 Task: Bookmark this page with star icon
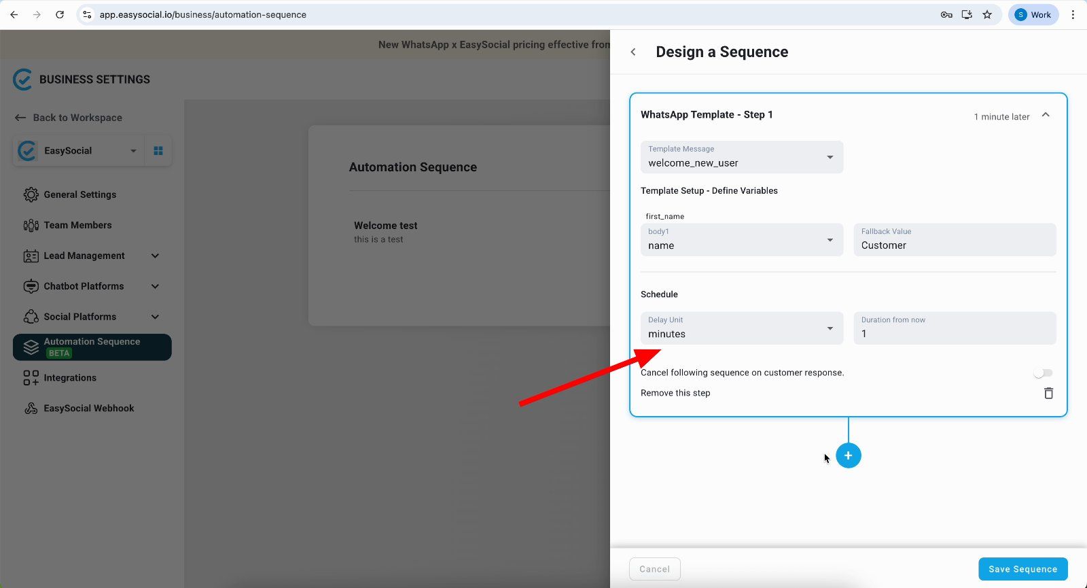click(987, 14)
